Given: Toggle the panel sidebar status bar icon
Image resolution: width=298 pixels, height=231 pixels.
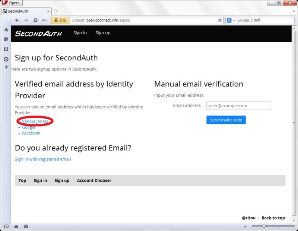Looking at the screenshot, I should [x=6, y=226].
